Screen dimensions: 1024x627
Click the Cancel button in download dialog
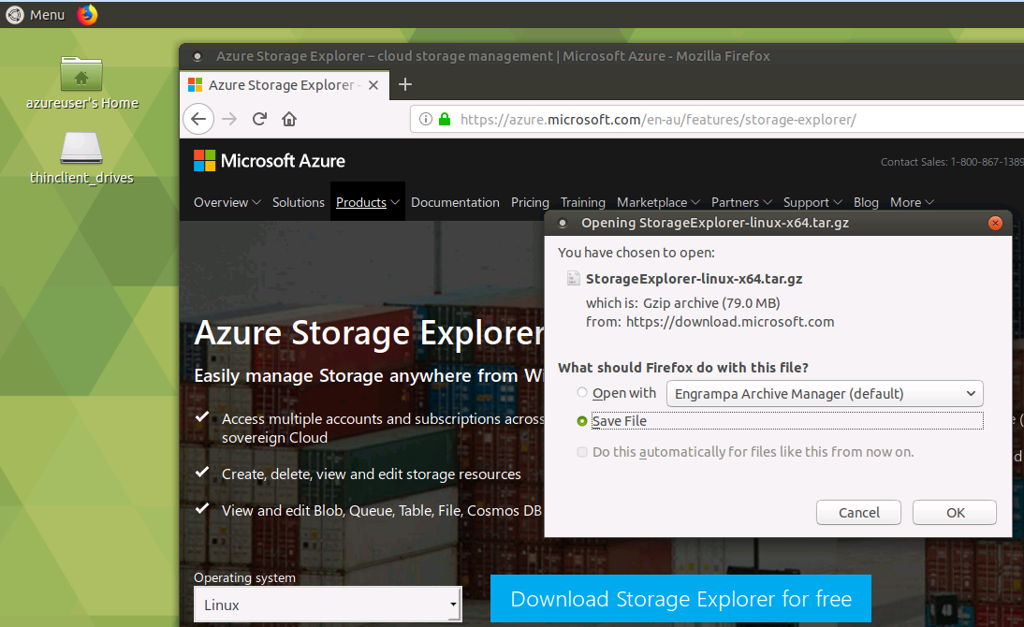click(858, 513)
